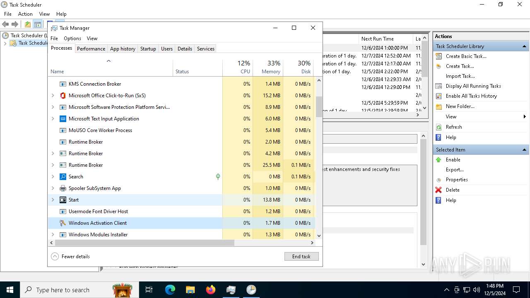
Task: Click the Next Run Time column header
Action: 386,39
